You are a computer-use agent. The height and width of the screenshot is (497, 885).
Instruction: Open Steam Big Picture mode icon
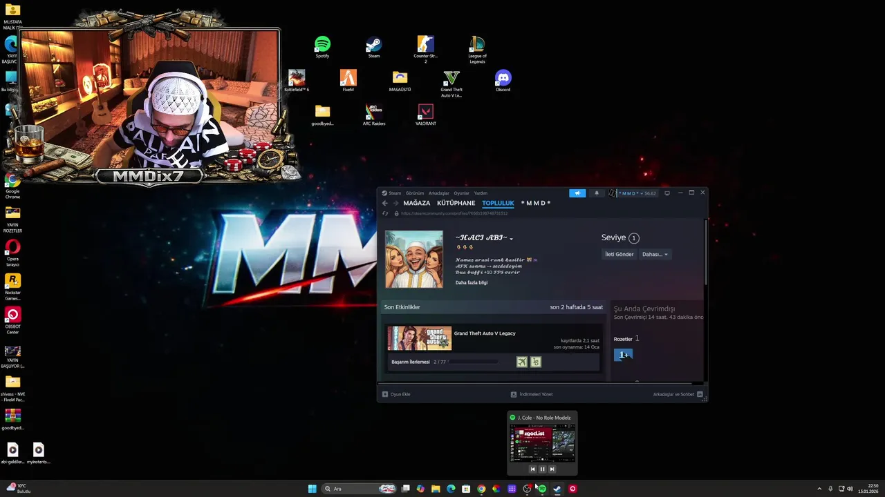667,193
